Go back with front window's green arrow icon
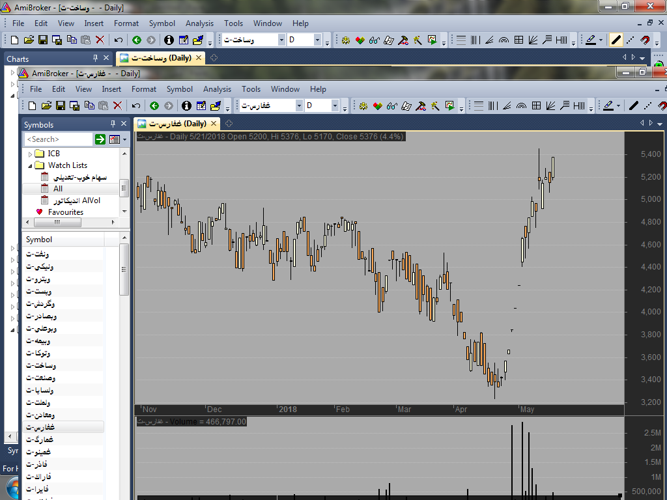Viewport: 667px width, 500px height. (154, 106)
